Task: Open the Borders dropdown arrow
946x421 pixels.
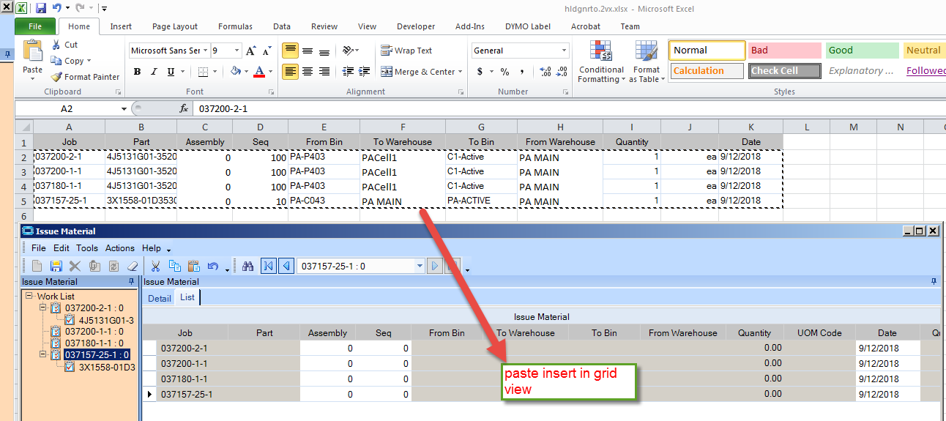Action: click(x=215, y=72)
